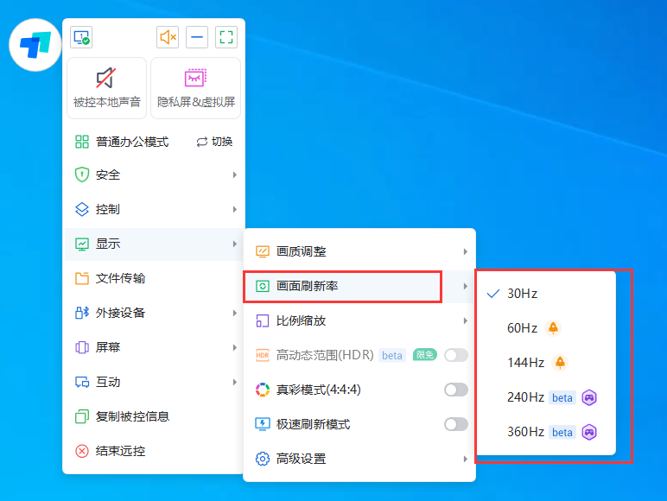
Task: Select 画面刷新率 submenu item
Action: (x=359, y=286)
